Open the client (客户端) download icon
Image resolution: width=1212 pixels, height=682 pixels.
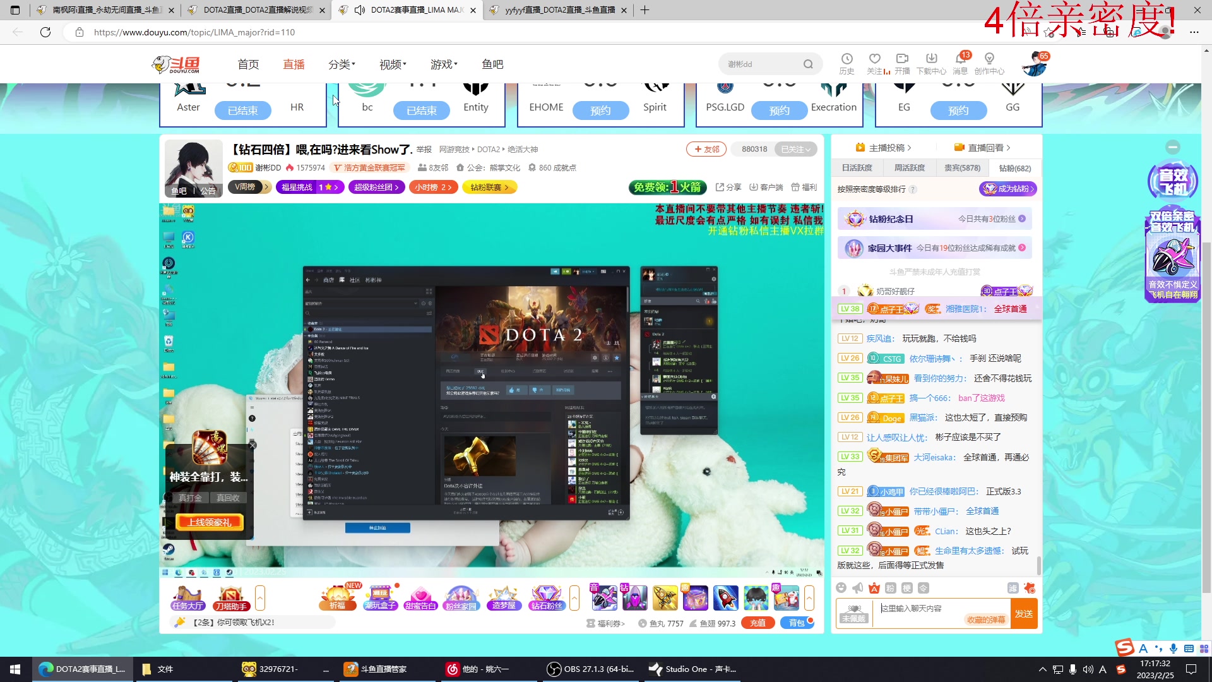766,187
